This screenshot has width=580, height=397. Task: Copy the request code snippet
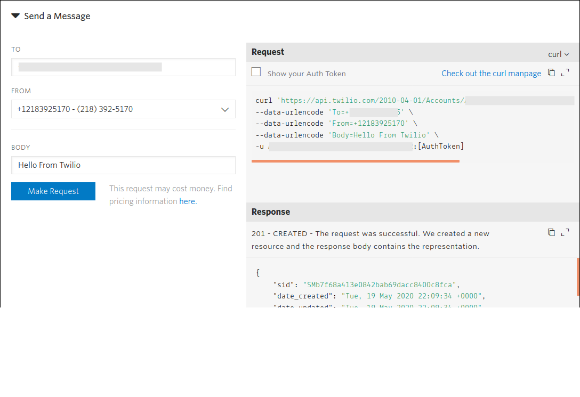[x=552, y=73]
